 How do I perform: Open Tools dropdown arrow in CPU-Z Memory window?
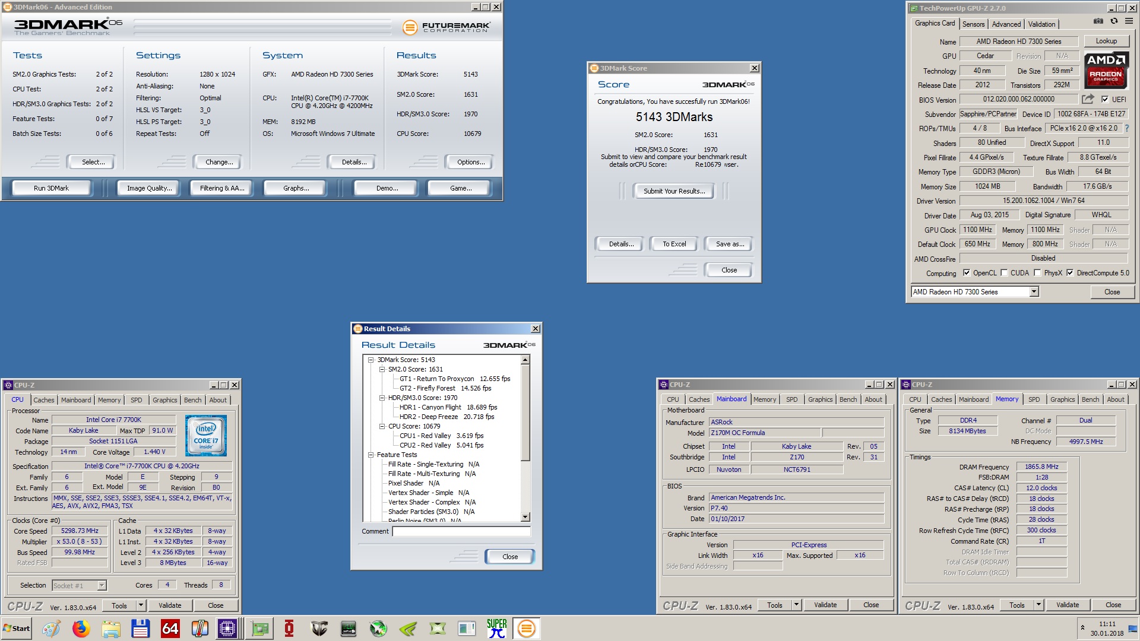pyautogui.click(x=1038, y=605)
